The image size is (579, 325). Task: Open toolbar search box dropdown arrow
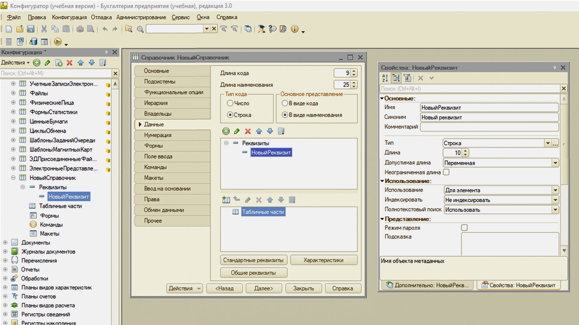click(206, 29)
